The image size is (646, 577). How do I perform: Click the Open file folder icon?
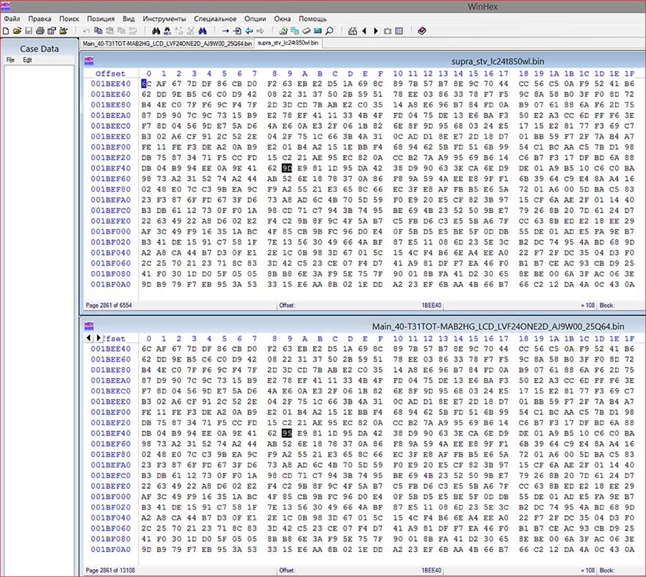click(17, 31)
